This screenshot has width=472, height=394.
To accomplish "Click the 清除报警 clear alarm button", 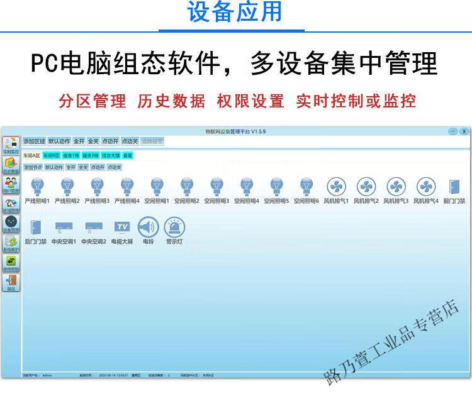I will pos(152,141).
